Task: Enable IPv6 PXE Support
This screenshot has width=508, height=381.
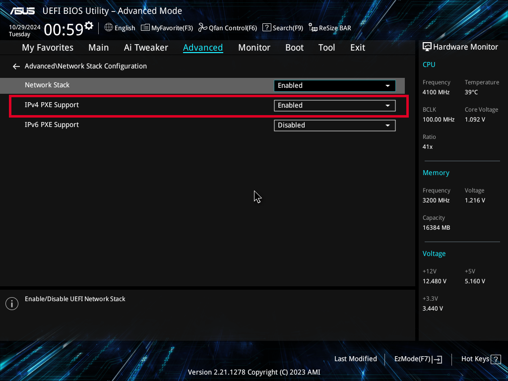Action: (x=334, y=125)
